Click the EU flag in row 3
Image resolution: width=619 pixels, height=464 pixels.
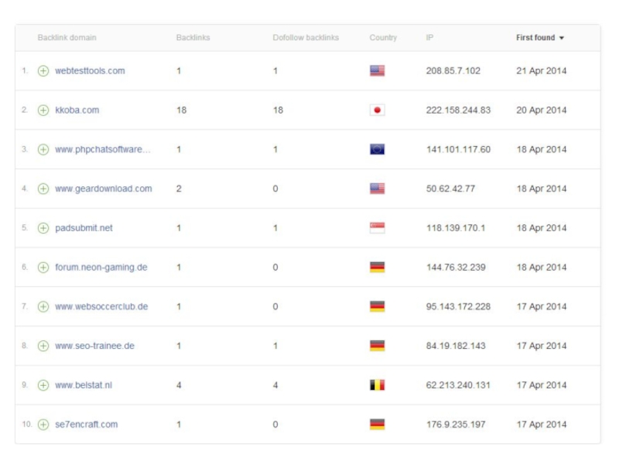pyautogui.click(x=377, y=150)
